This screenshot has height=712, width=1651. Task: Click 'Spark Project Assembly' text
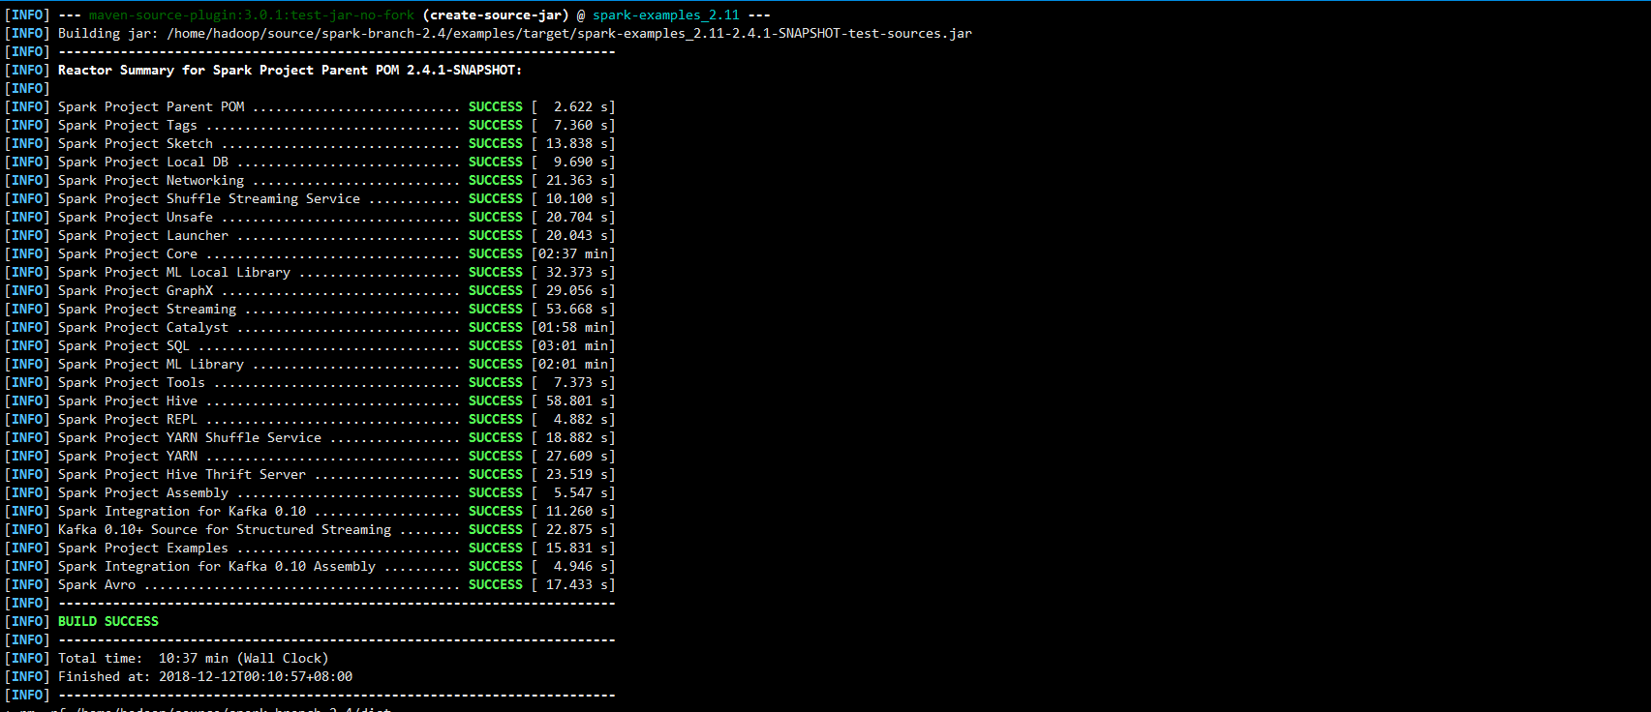point(143,493)
